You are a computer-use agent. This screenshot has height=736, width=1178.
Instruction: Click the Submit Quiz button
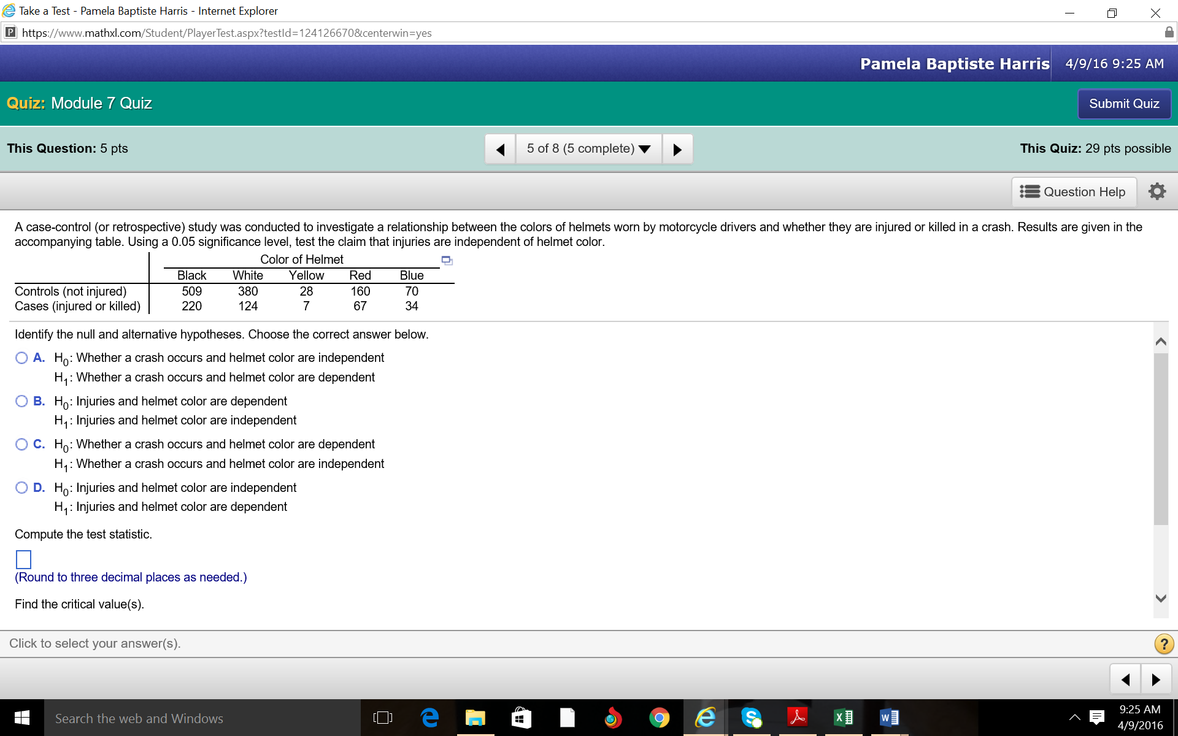point(1124,104)
